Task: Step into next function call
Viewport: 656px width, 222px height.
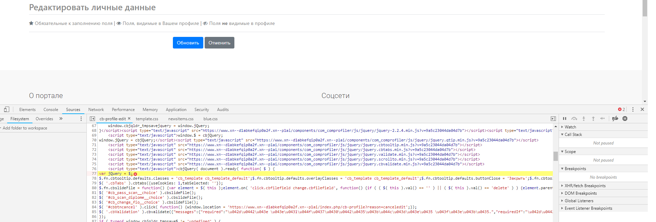Action: pos(584,119)
